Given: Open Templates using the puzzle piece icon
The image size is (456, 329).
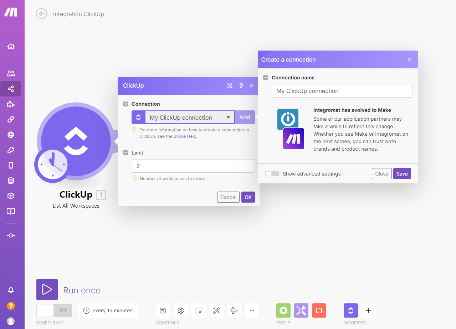Looking at the screenshot, I should [11, 104].
